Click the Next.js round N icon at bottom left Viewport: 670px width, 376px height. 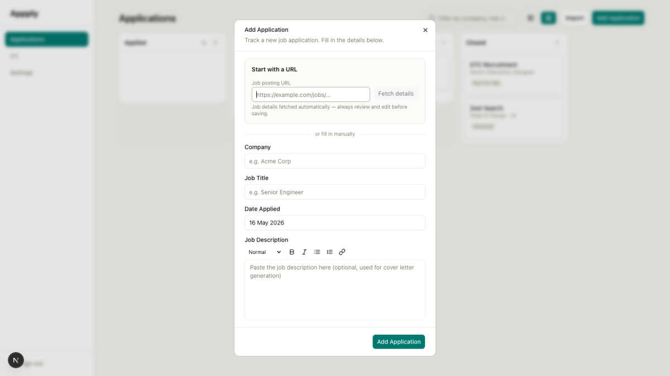coord(16,360)
